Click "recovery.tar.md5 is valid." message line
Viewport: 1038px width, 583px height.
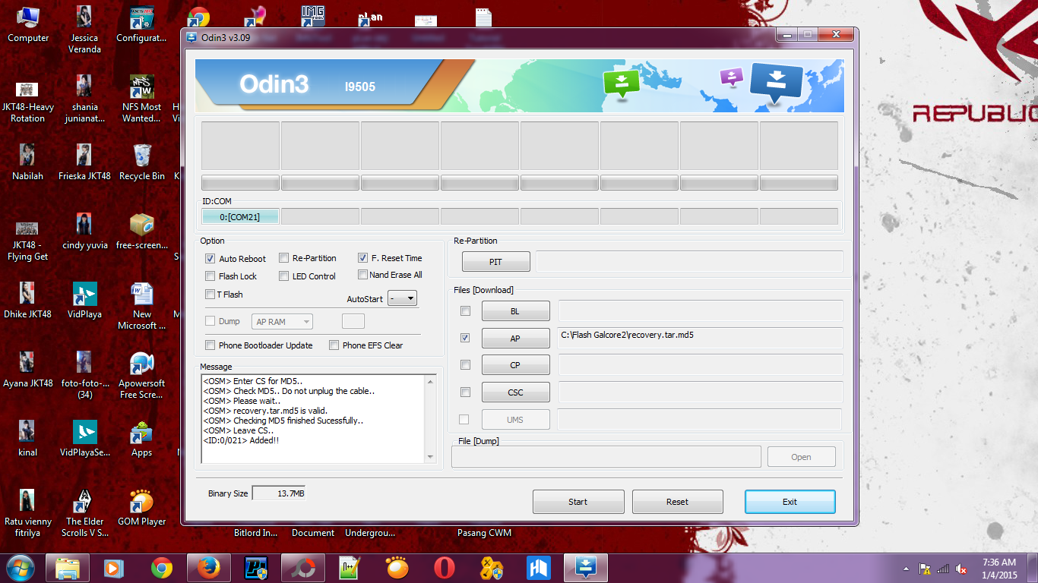point(265,411)
